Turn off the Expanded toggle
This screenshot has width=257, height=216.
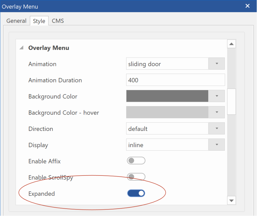[136, 193]
